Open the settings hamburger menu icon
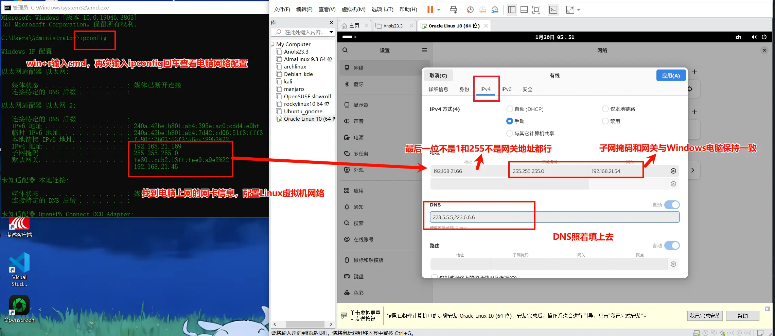 point(424,50)
